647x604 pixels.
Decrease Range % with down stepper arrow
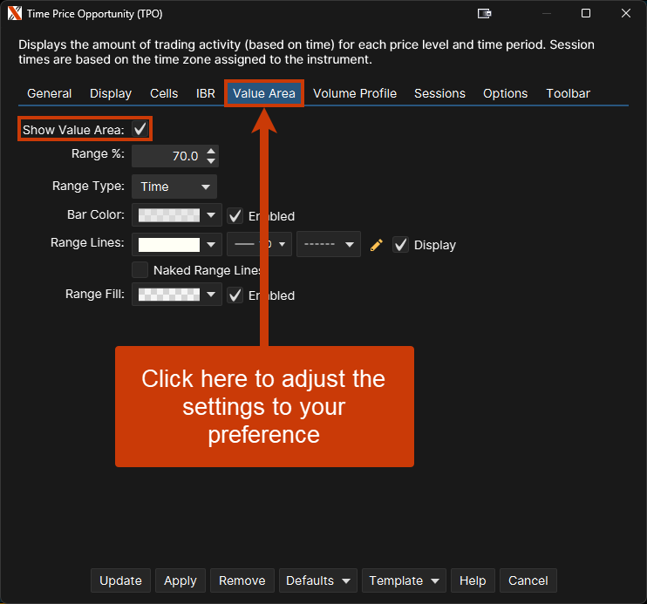tap(211, 161)
